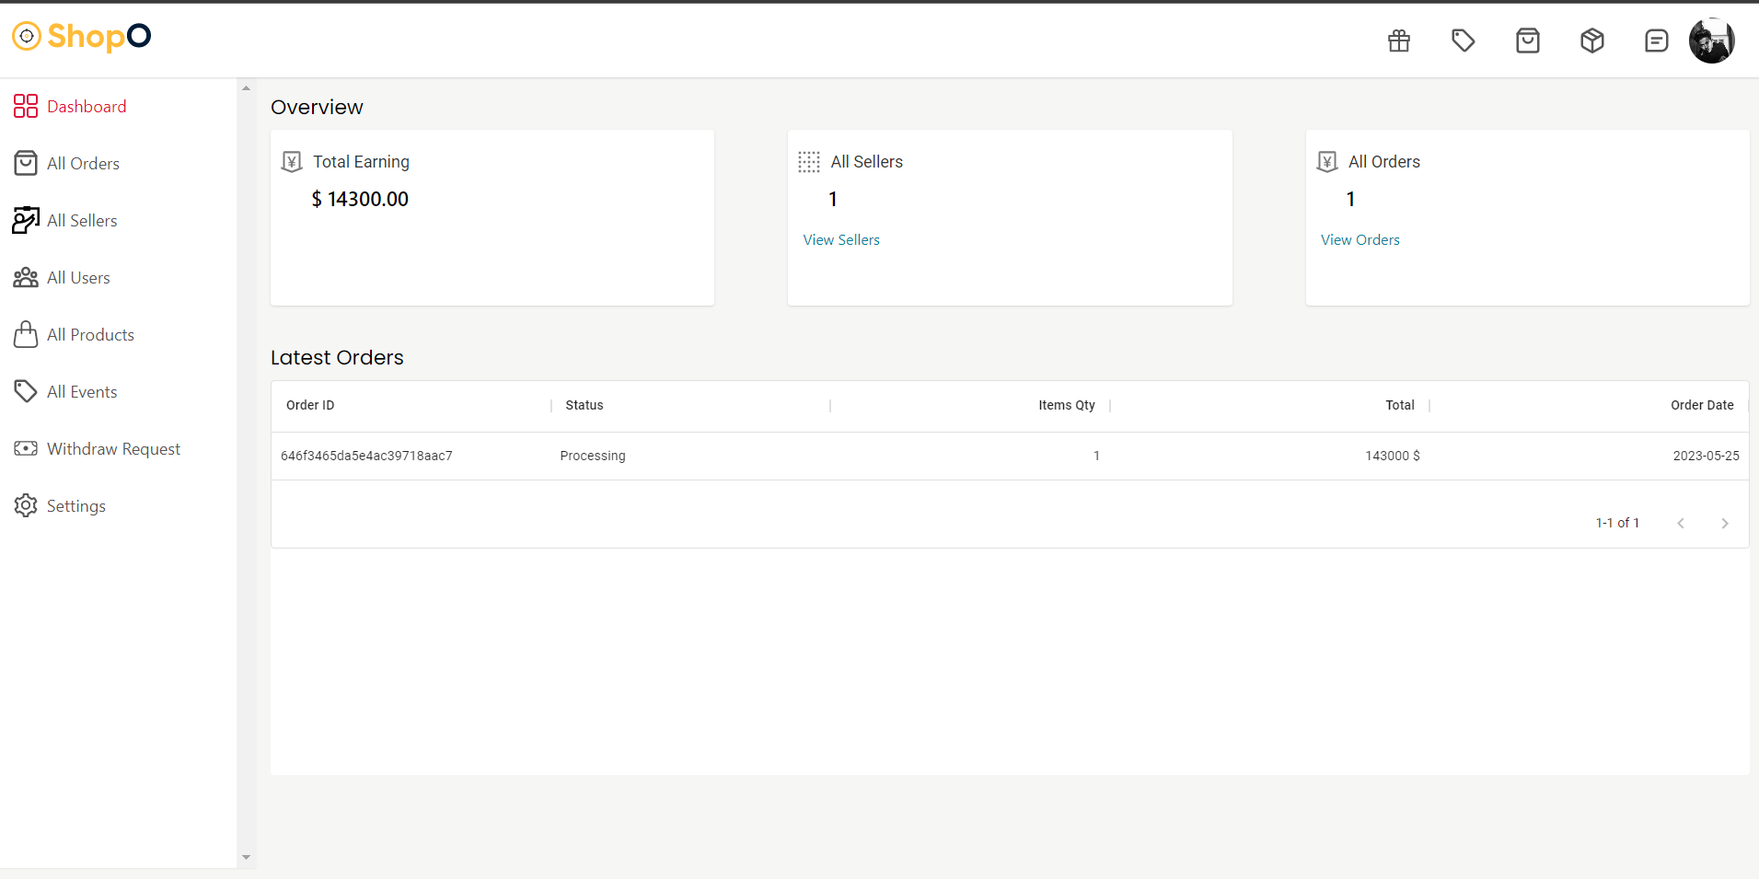Go to the All Events section
This screenshot has width=1759, height=879.
click(81, 391)
